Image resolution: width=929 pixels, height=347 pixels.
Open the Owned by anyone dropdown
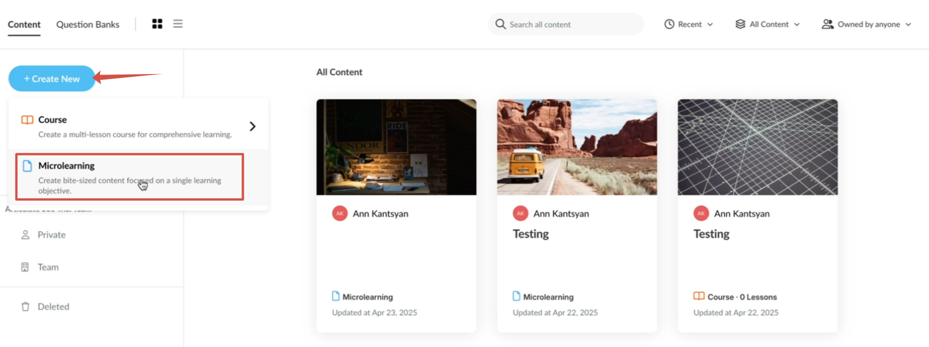point(866,24)
